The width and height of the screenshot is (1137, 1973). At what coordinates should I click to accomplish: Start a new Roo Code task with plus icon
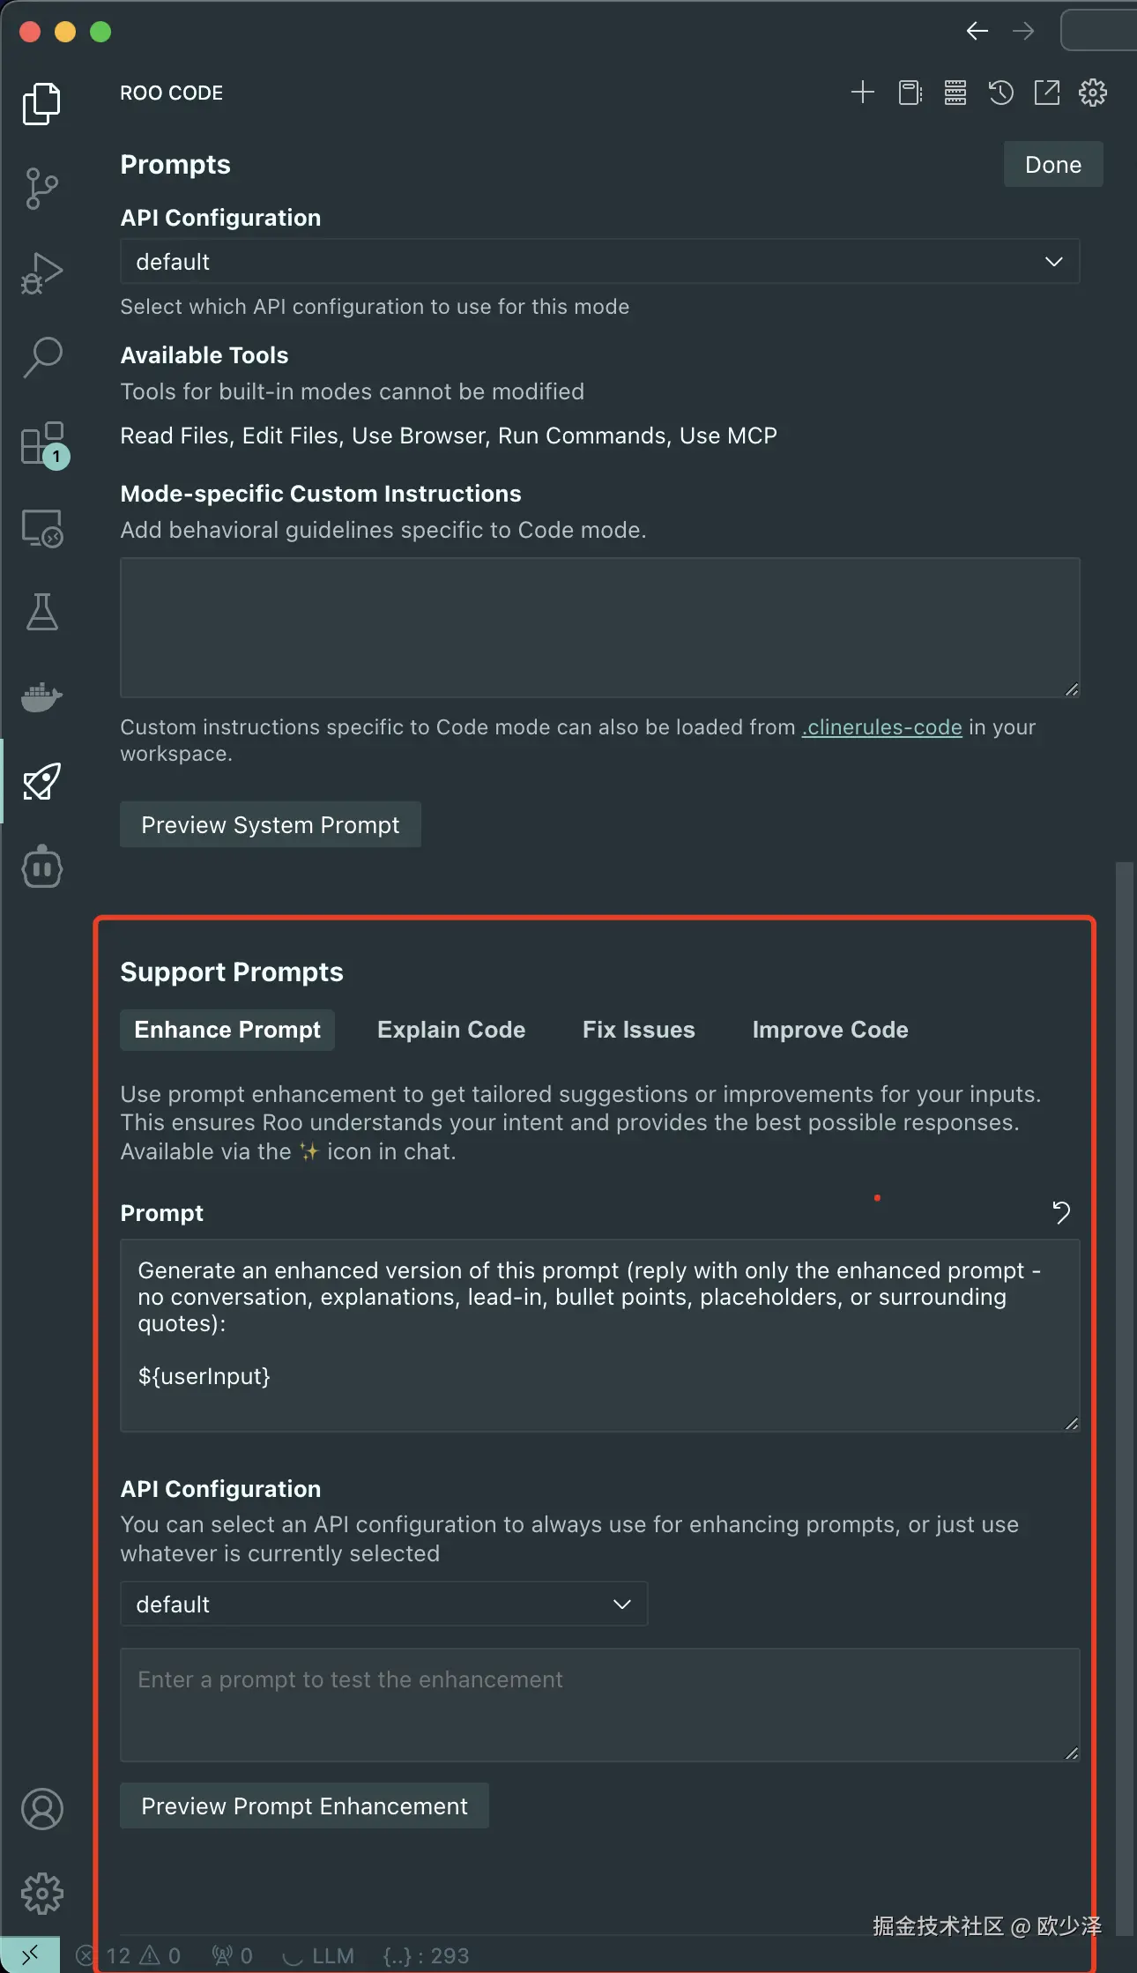pyautogui.click(x=862, y=93)
